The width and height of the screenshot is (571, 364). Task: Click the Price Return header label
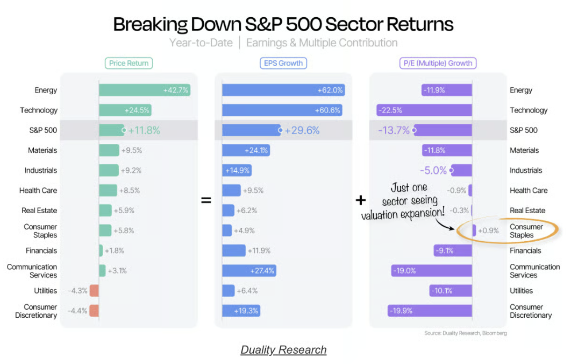tap(129, 63)
